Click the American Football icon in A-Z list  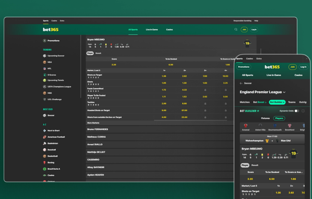coord(45,137)
